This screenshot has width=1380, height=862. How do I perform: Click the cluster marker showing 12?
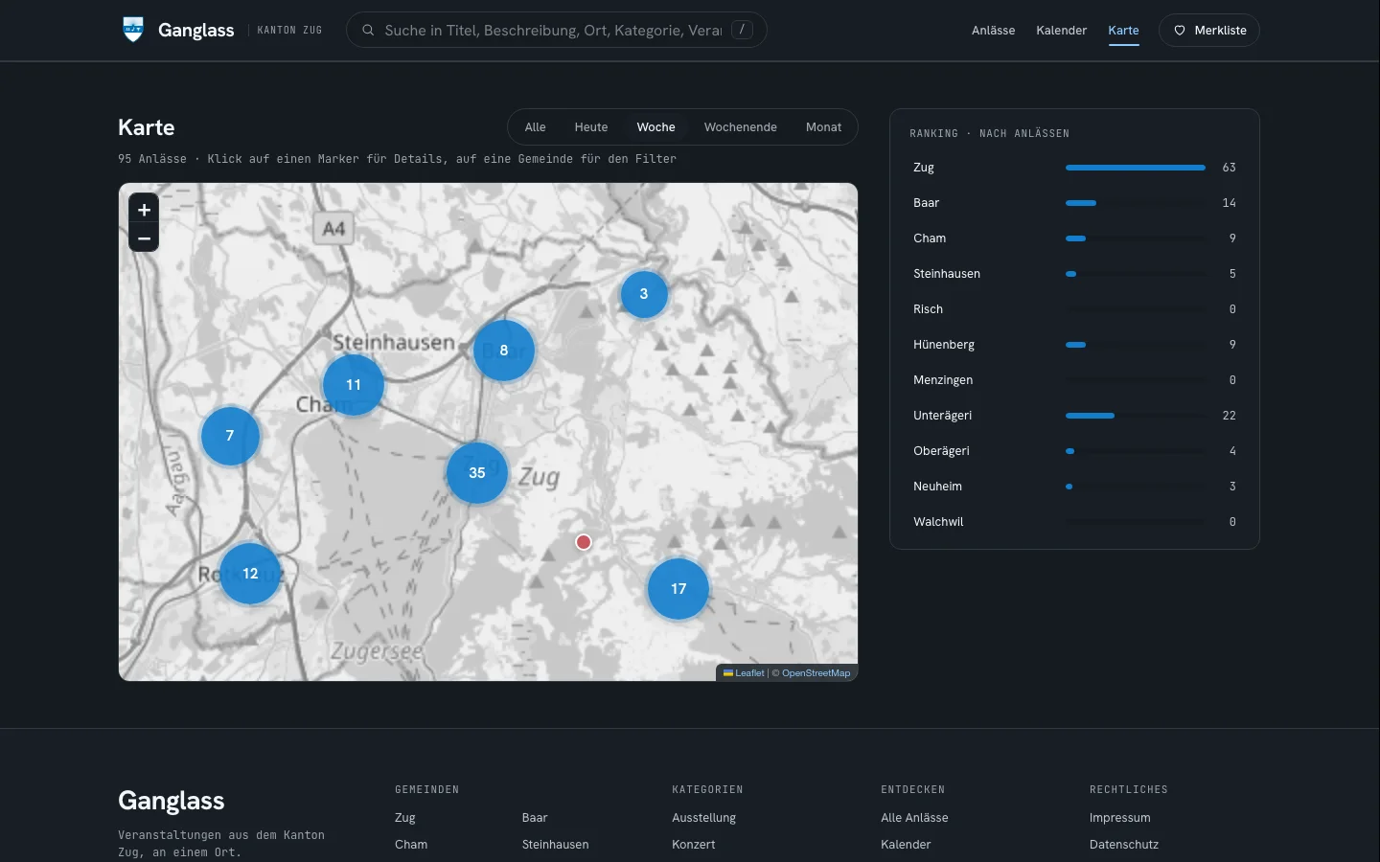point(250,574)
